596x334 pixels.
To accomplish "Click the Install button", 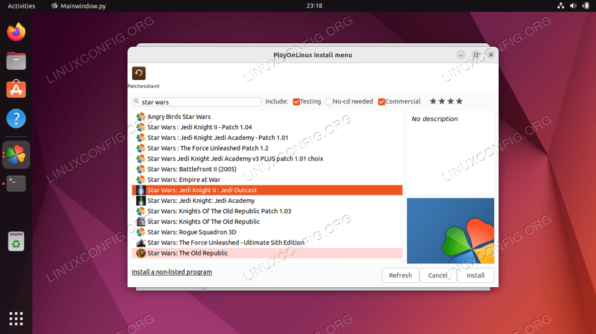I will pos(476,275).
